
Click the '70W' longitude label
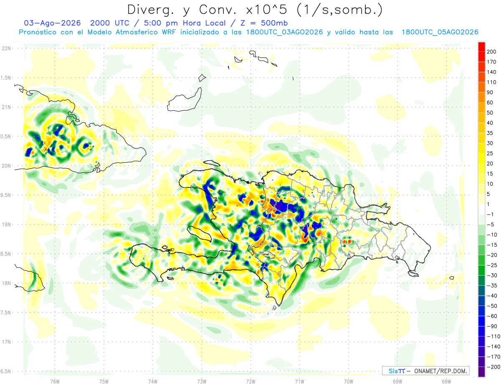click(349, 381)
